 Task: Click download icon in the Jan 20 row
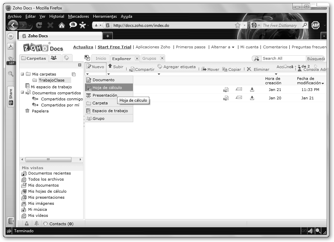252,98
